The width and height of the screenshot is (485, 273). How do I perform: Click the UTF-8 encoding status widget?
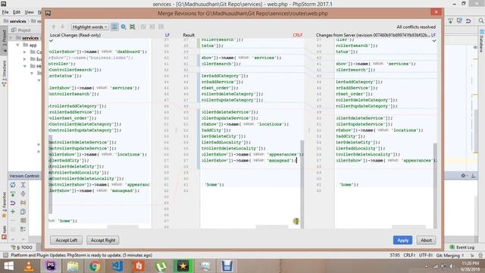coord(426,256)
